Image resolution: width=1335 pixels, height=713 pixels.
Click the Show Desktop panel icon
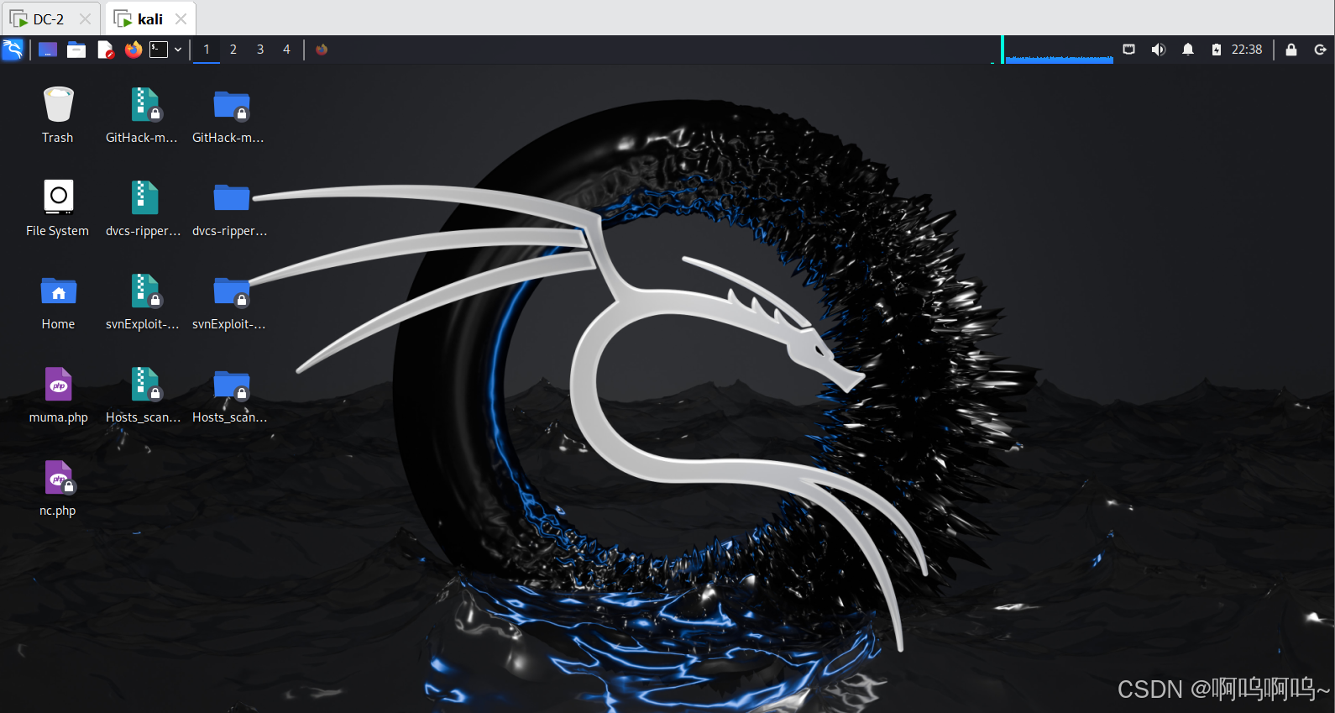(48, 50)
